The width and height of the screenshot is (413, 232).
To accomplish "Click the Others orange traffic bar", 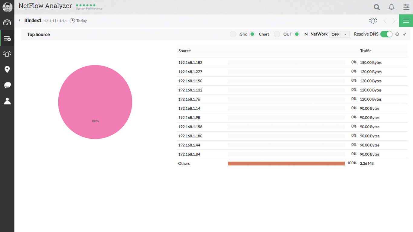I will (x=286, y=163).
